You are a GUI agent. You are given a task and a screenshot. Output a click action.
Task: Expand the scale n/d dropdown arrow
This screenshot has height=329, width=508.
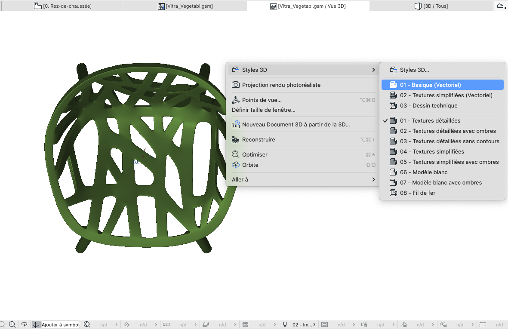(196, 324)
